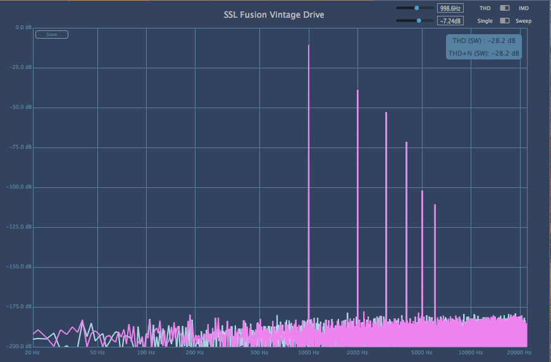Click the 6 kHz sixth harmonic peak
The image size is (551, 362).
[435, 262]
